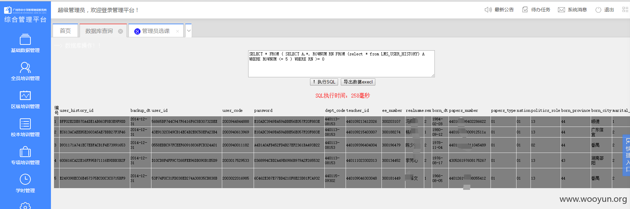Viewport: 630px width, 209px height.
Task: Open 全员培训管理 user icon
Action: coord(25,67)
